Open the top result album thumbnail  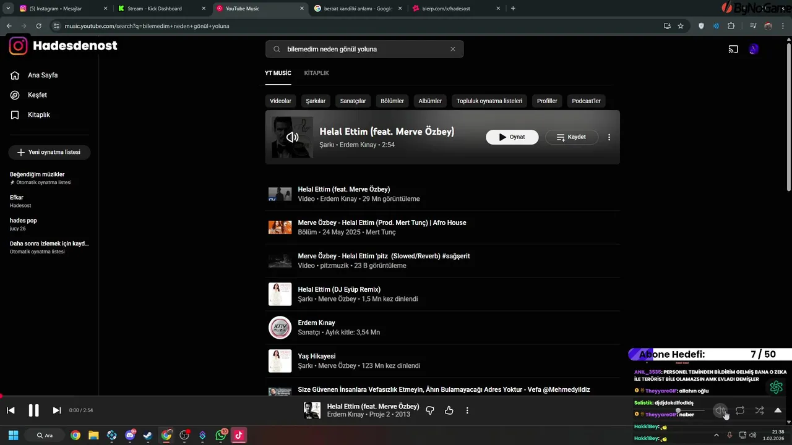point(292,137)
